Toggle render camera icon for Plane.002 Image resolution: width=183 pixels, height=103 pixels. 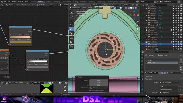[x=181, y=27]
